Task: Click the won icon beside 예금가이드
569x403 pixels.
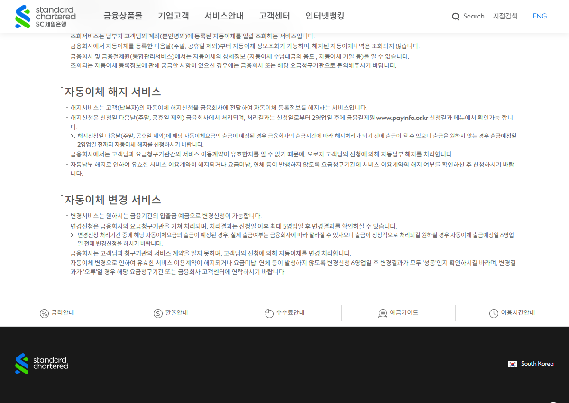Action: 383,313
